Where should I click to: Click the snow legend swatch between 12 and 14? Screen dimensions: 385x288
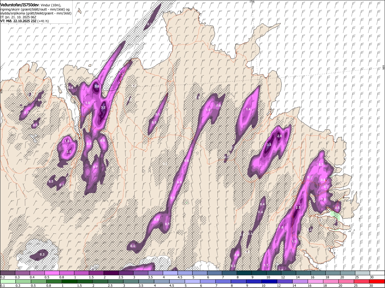(x=289, y=273)
